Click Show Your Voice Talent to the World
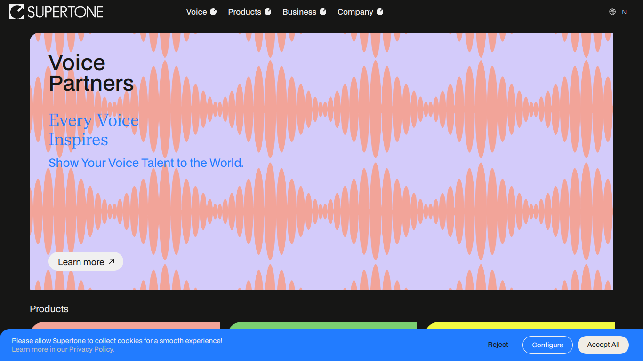Screen dimensions: 643x361 click(146, 163)
